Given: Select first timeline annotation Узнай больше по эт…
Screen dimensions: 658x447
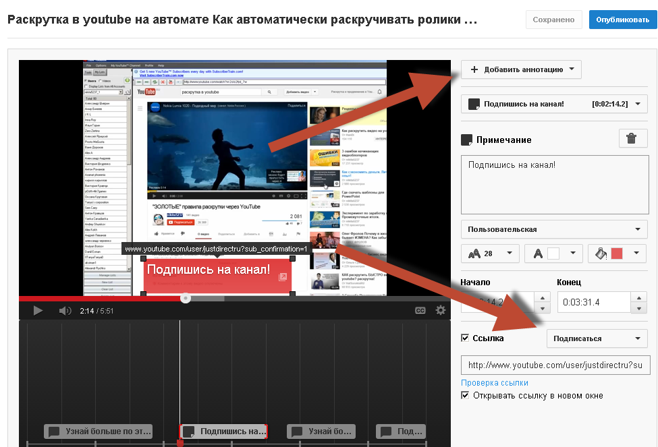Looking at the screenshot, I should (99, 431).
